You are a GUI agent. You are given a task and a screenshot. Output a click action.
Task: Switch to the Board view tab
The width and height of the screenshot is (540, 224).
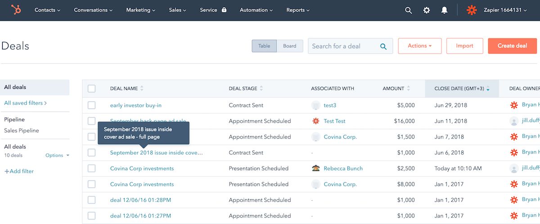coord(290,46)
